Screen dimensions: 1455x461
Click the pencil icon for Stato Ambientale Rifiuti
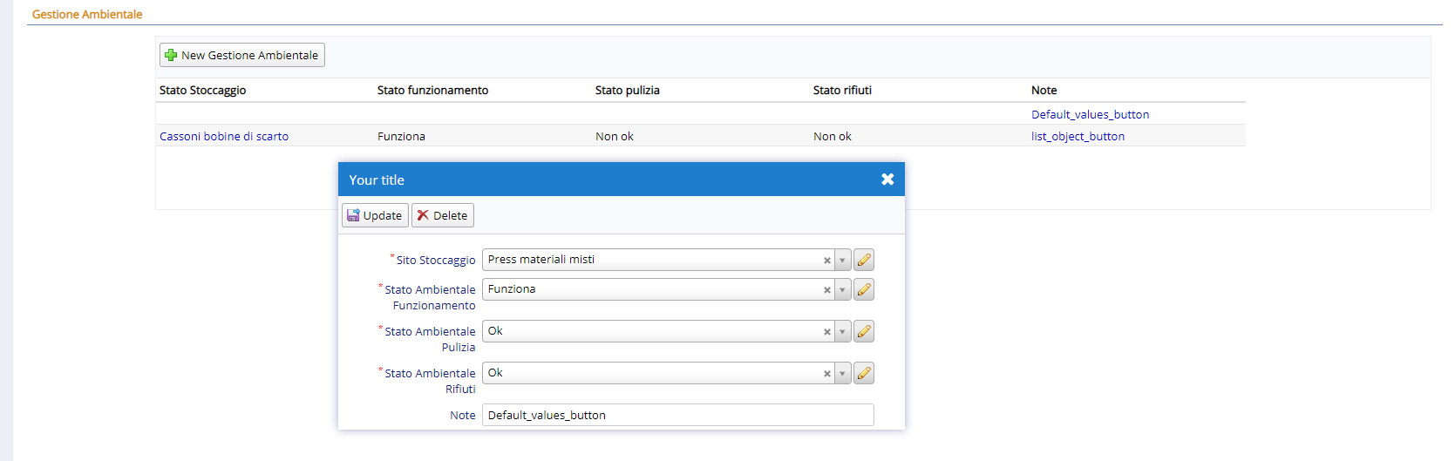pos(864,373)
